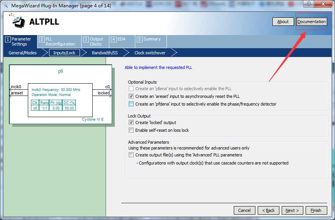This screenshot has height=220, width=335.
Task: Click the 'pll' block diagram title
Action: click(60, 71)
